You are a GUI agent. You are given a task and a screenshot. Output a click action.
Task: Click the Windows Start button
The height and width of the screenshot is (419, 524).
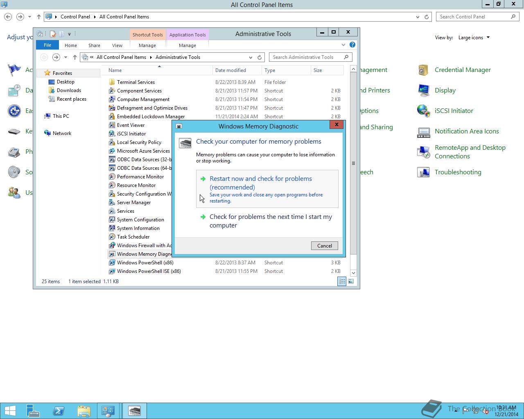click(x=10, y=411)
